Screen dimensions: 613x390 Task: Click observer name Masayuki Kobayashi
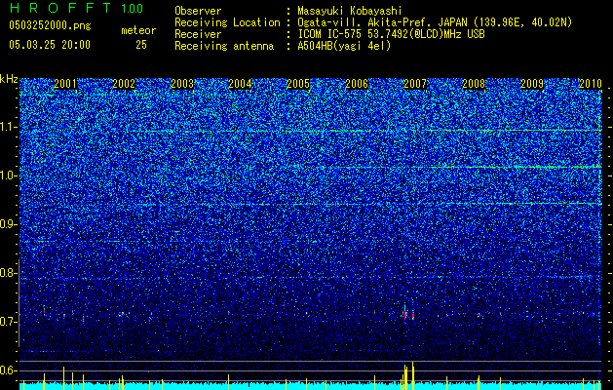350,12
